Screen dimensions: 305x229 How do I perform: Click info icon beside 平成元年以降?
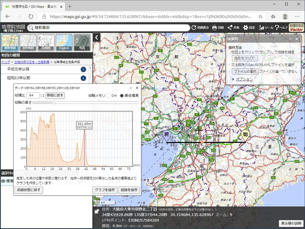point(83,69)
